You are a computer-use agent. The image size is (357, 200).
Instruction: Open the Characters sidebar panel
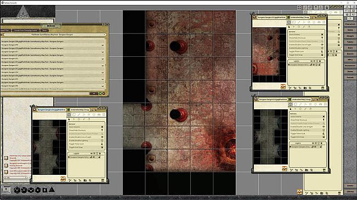point(350,24)
